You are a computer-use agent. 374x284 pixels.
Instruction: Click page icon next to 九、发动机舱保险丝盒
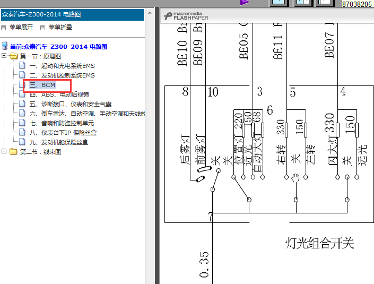pos(22,142)
